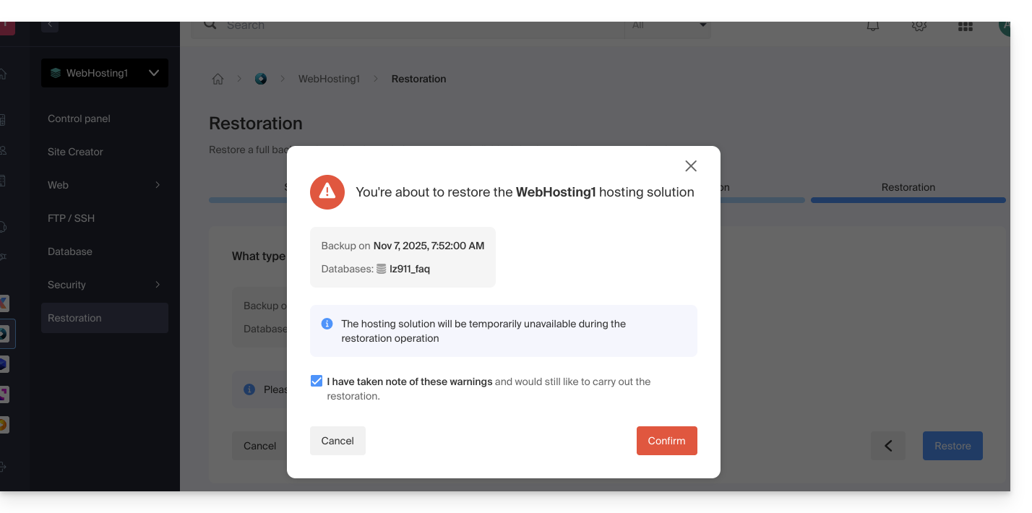Expand the Security submenu chevron
1032x513 pixels.
coord(158,285)
